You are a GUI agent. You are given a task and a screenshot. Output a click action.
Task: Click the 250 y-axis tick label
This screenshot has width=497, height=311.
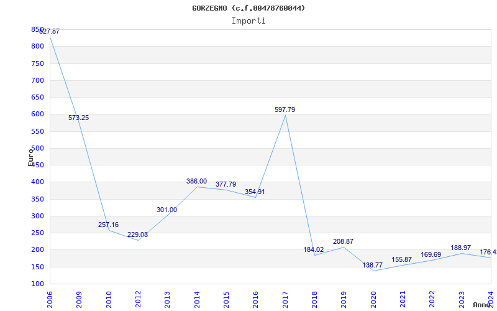[37, 233]
